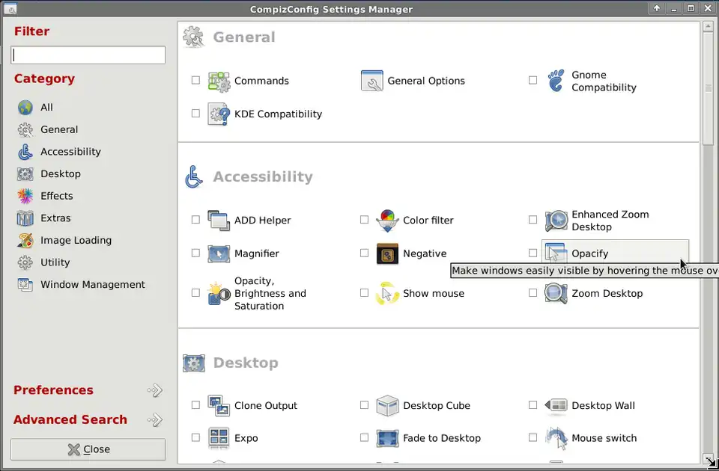Image resolution: width=719 pixels, height=471 pixels.
Task: Click the General Options wrench icon
Action: coord(371,81)
